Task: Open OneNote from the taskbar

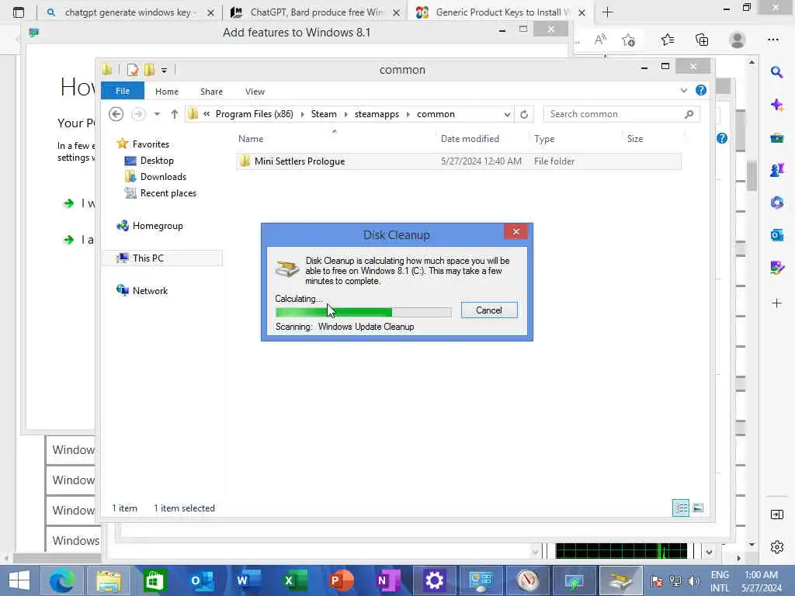Action: tap(388, 580)
